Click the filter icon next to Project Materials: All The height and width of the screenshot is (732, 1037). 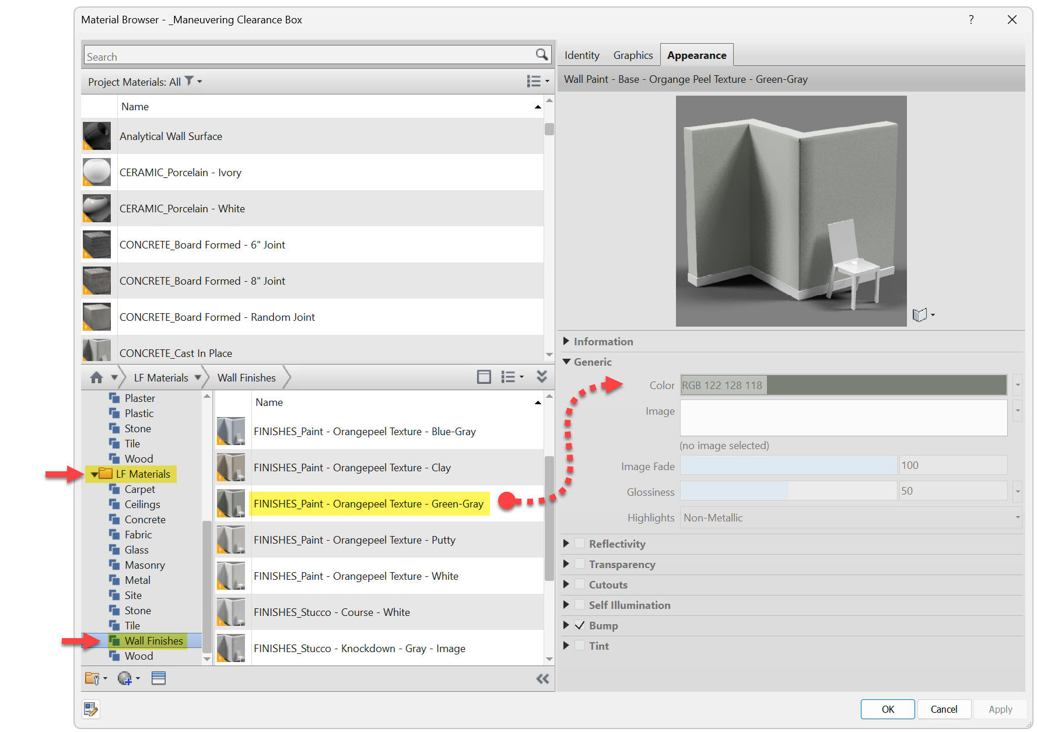[x=188, y=81]
